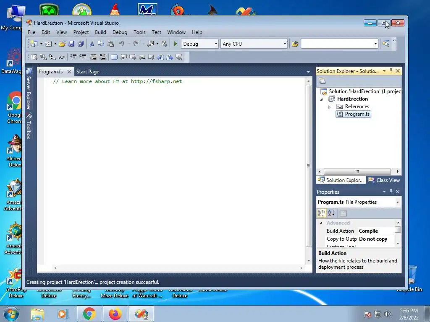Image resolution: width=430 pixels, height=322 pixels.
Task: Click the Clear All Bookmarks icon
Action: [179, 57]
